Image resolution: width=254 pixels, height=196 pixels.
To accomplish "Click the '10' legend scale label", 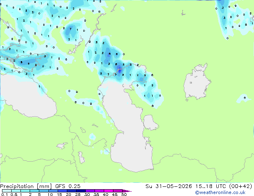I will 50,194.
